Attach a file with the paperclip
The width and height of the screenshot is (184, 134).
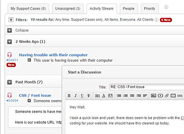point(167,96)
